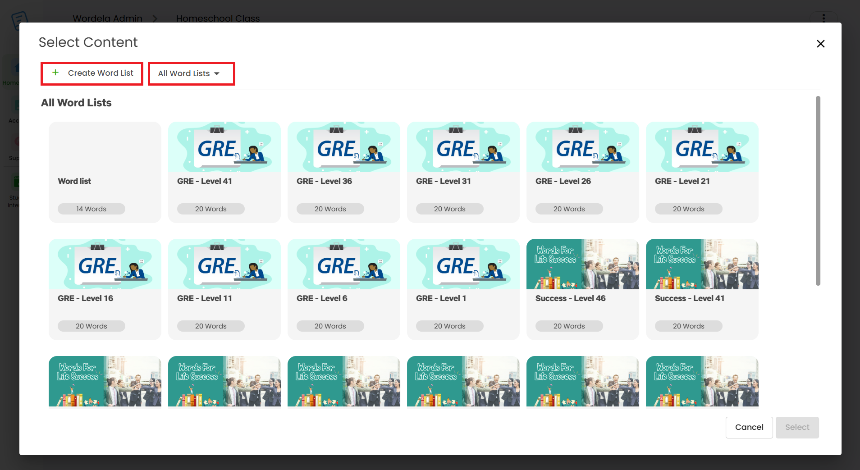This screenshot has height=470, width=860.
Task: Click the GRE - Level 16 title
Action: [85, 298]
